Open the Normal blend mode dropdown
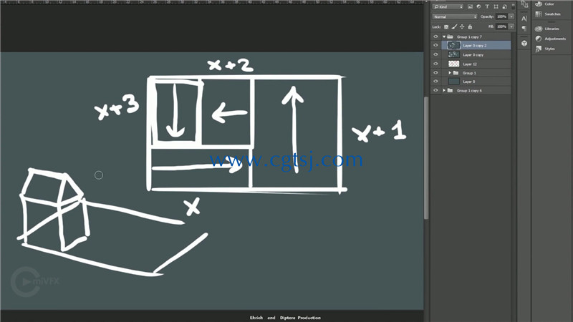 (455, 16)
